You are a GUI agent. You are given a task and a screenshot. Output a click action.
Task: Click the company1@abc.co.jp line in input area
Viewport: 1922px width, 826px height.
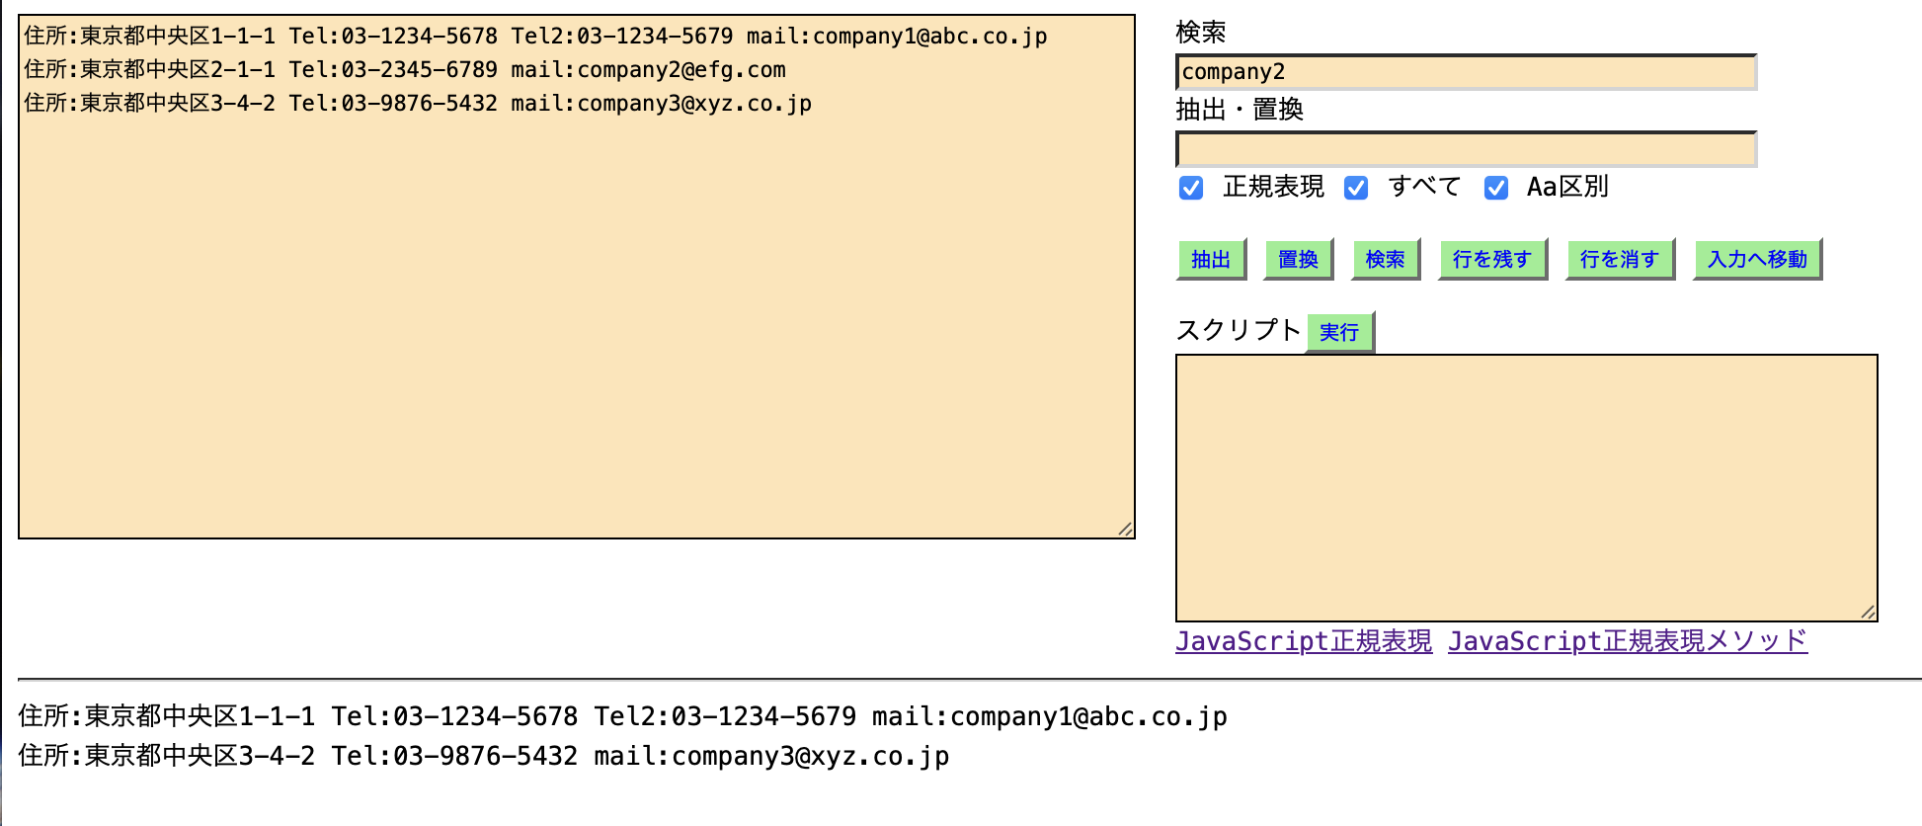tap(535, 37)
